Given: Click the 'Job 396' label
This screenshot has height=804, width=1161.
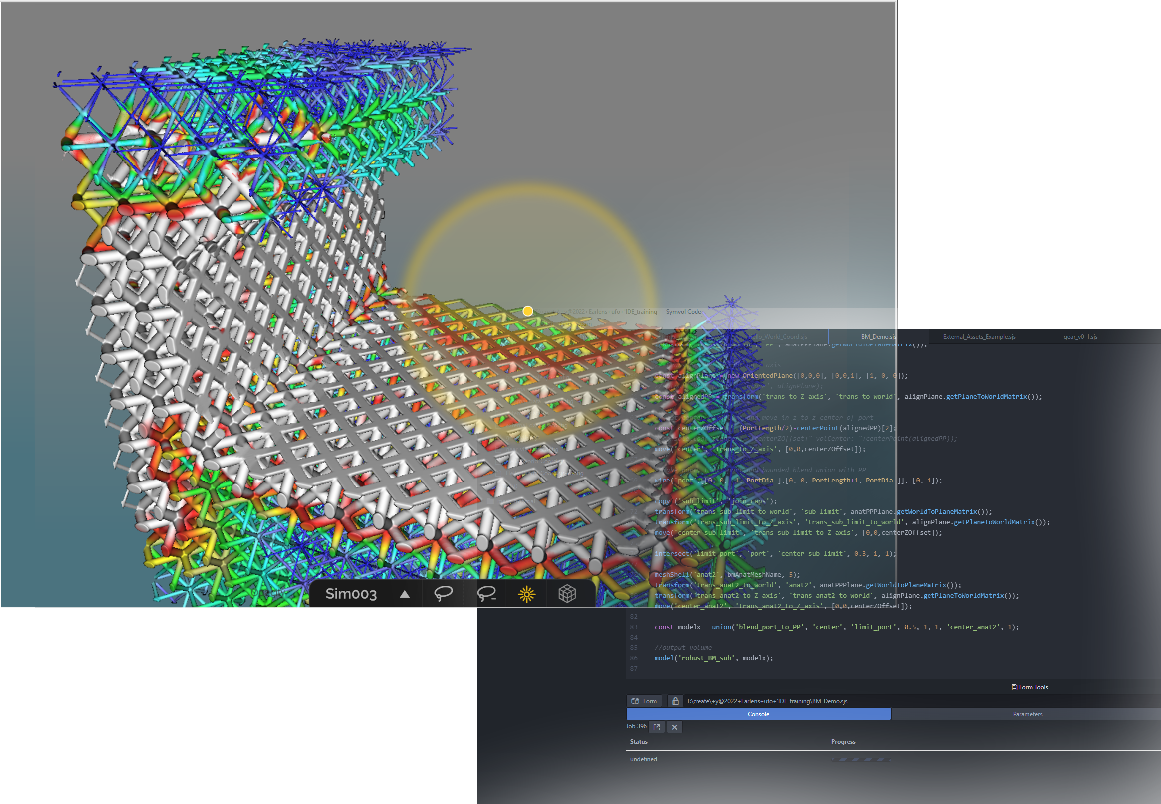Looking at the screenshot, I should click(636, 726).
